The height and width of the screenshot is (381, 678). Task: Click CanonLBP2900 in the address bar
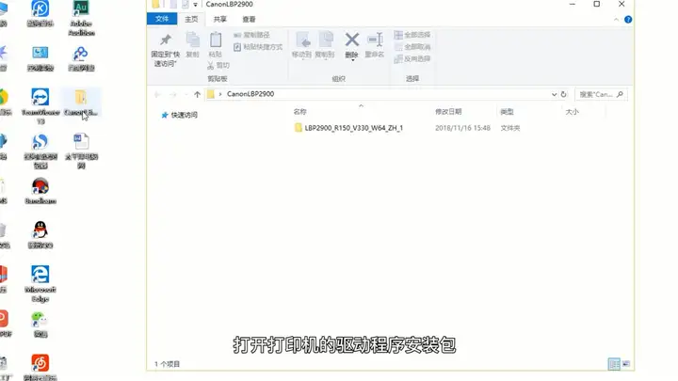point(250,94)
